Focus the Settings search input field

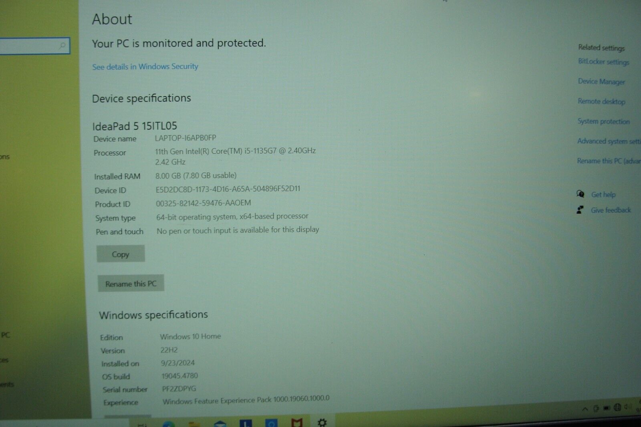35,46
